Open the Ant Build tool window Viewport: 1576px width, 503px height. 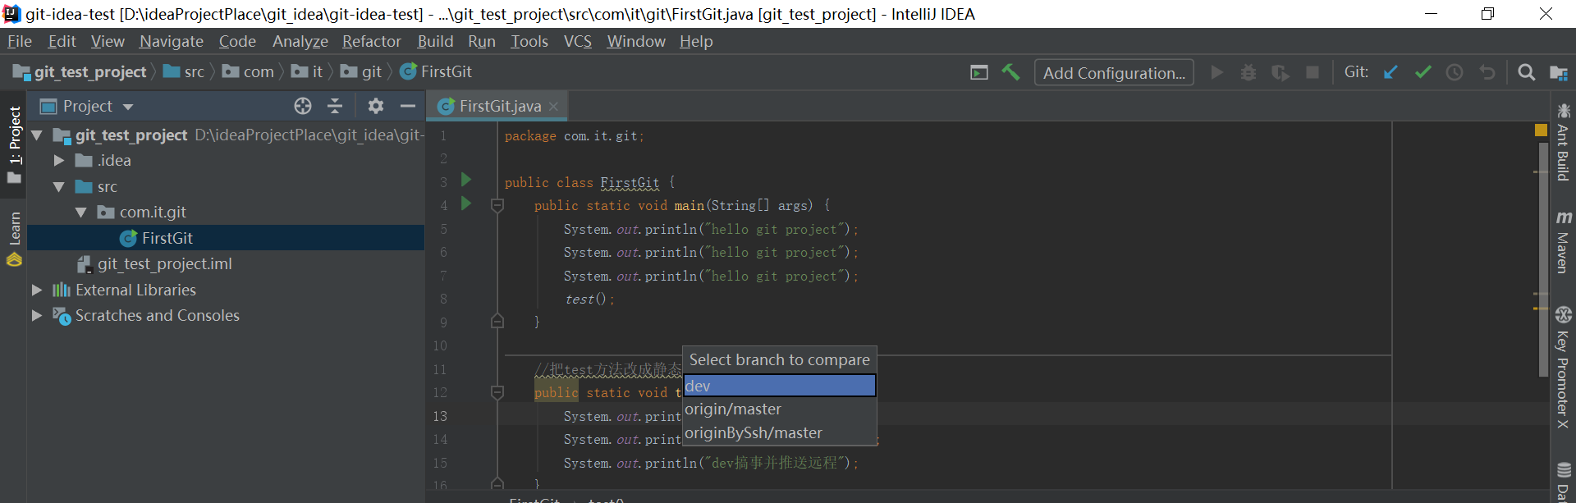(1563, 142)
